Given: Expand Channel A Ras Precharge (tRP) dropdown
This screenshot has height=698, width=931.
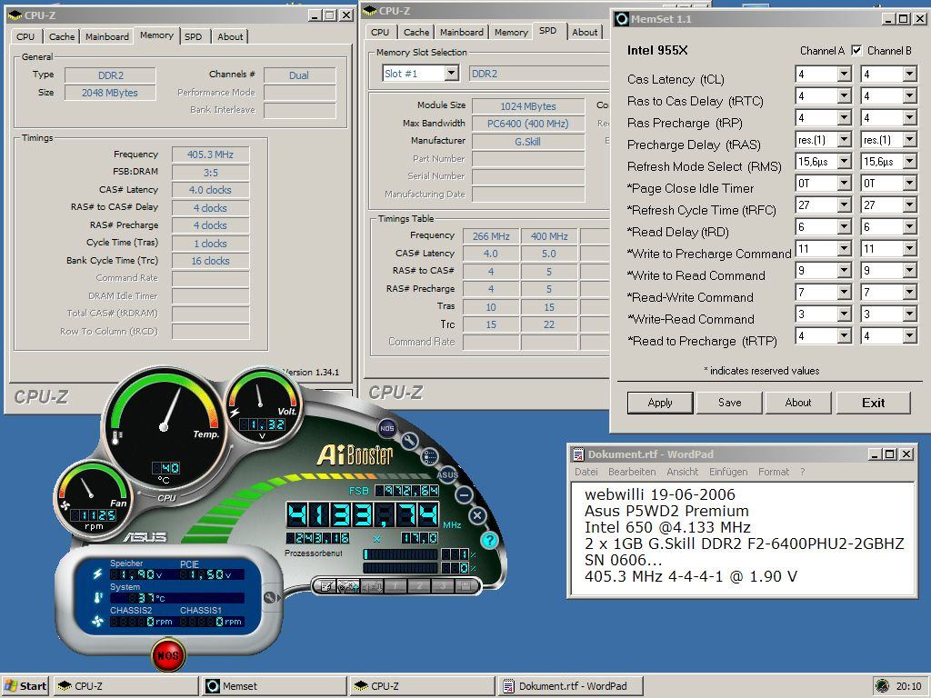Looking at the screenshot, I should 845,117.
